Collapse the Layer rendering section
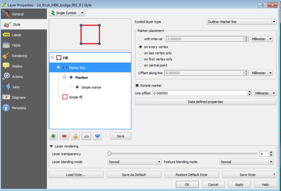281x191 pixels. click(x=51, y=146)
